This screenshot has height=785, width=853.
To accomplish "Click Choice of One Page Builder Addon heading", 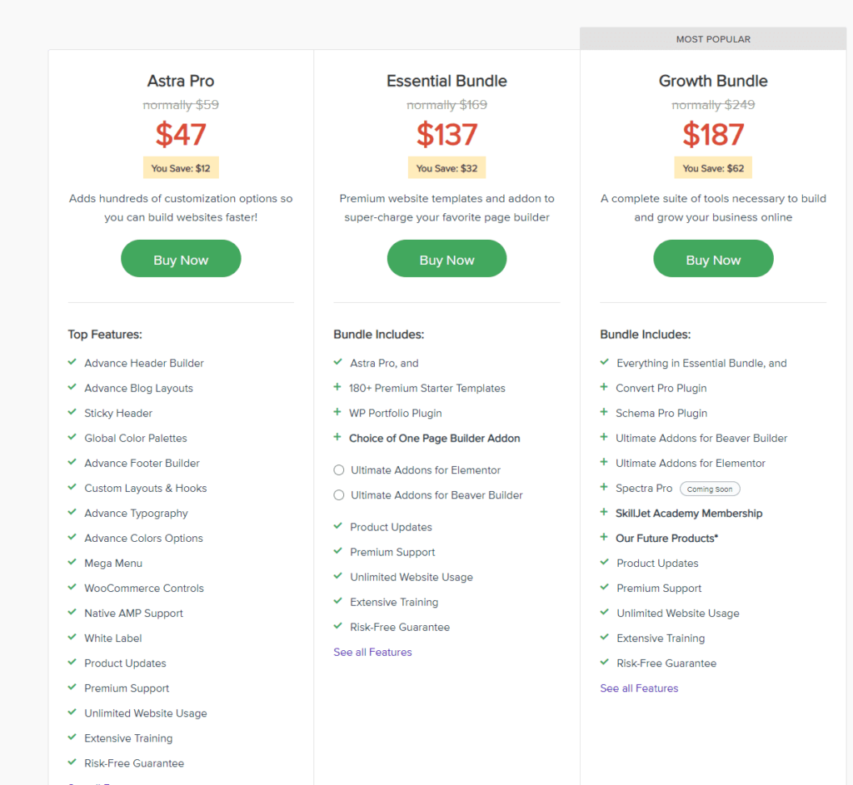I will tap(435, 438).
